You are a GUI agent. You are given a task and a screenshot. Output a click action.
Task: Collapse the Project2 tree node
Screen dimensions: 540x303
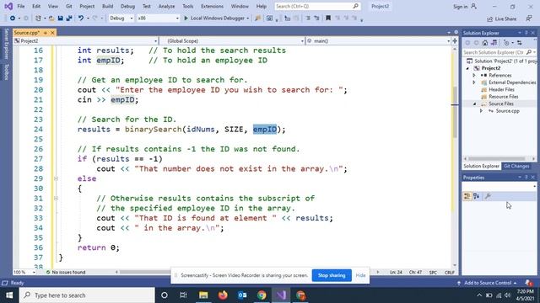467,68
